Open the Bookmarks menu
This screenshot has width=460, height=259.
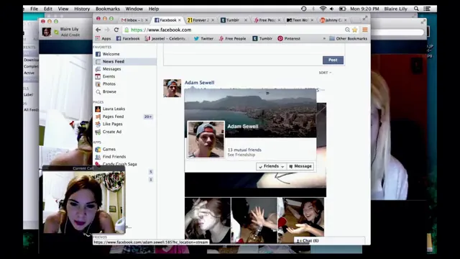coord(108,9)
